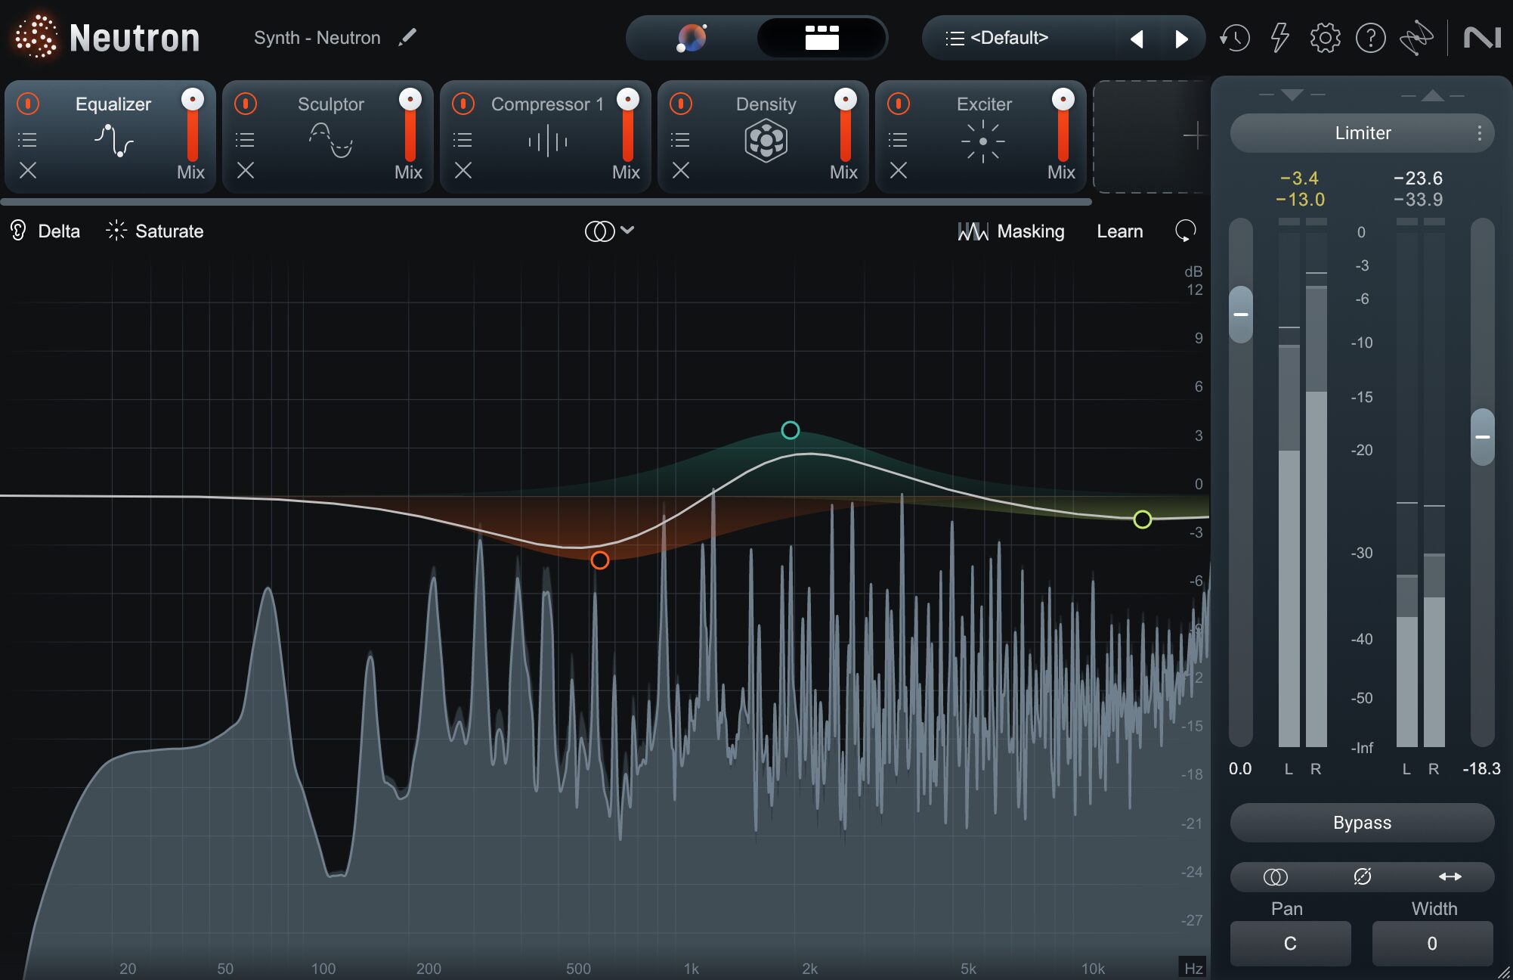1513x980 pixels.
Task: Switch to the Assistant view
Action: pos(692,38)
